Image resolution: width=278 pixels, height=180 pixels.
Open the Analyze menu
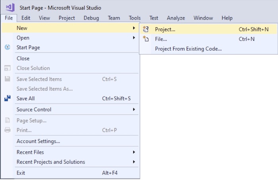tap(176, 18)
